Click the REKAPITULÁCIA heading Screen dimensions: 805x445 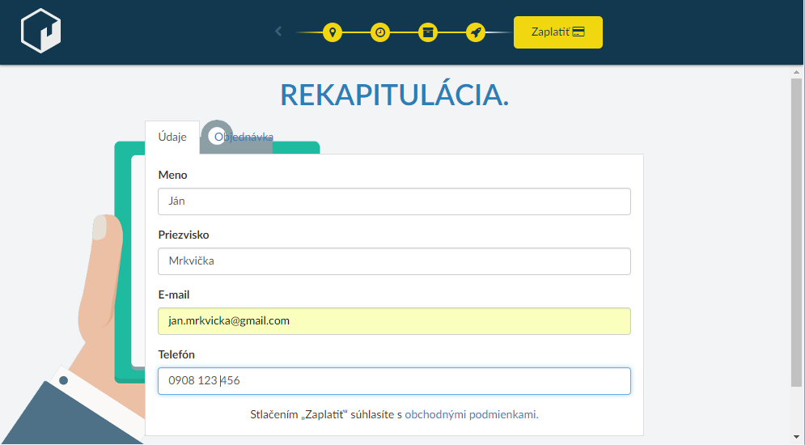[x=394, y=95]
